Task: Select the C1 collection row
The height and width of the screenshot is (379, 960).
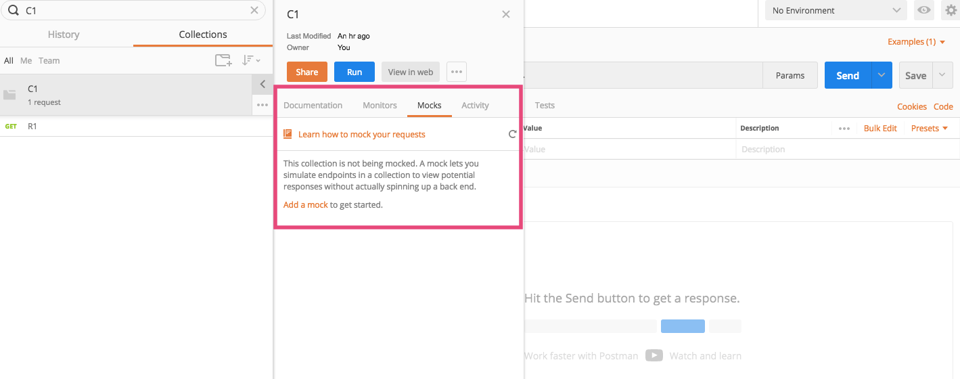Action: tap(126, 95)
